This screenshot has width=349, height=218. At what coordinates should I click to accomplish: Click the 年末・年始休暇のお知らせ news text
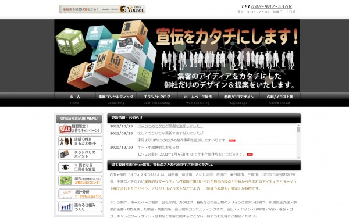pos(158,147)
